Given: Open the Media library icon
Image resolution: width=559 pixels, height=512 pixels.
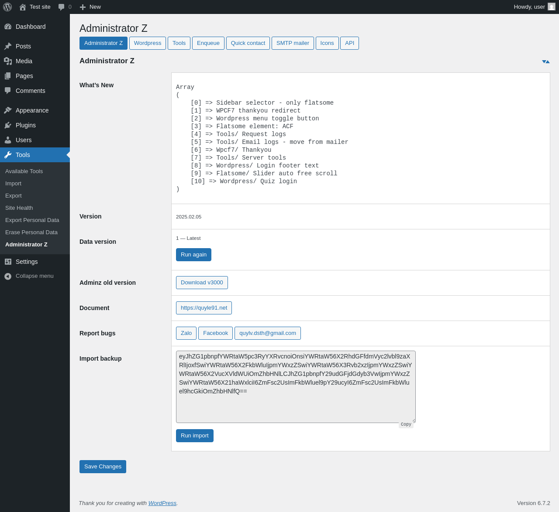Looking at the screenshot, I should tap(8, 61).
